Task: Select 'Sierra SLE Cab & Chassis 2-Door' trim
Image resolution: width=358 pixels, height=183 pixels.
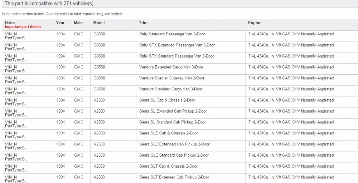Action: [x=169, y=133]
